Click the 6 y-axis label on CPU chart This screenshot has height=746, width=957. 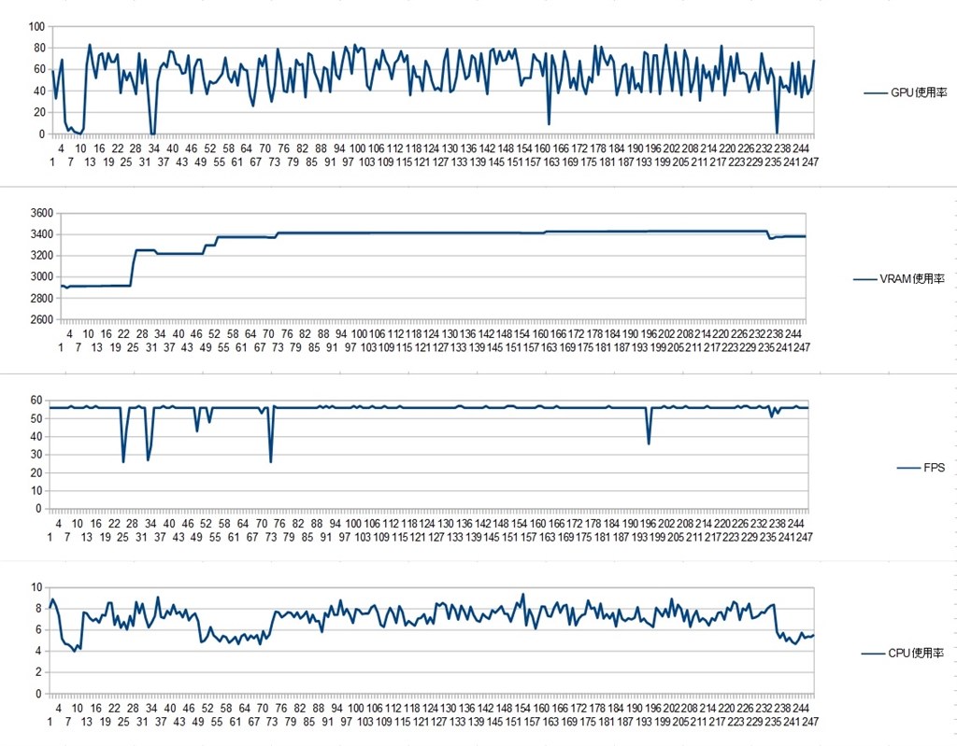tap(39, 629)
